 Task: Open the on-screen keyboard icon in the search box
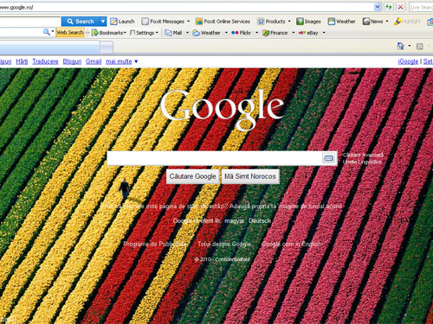[328, 158]
